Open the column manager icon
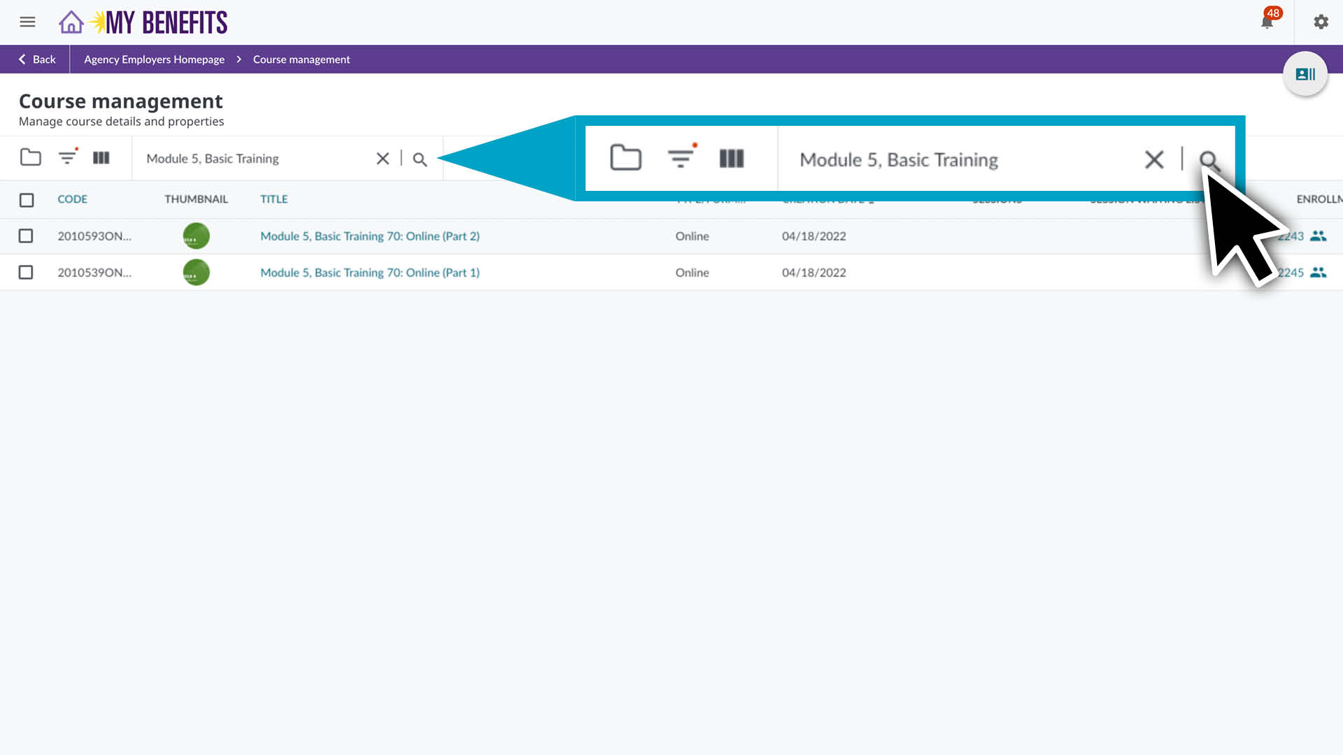Screen dimensions: 1343x755 coord(101,158)
